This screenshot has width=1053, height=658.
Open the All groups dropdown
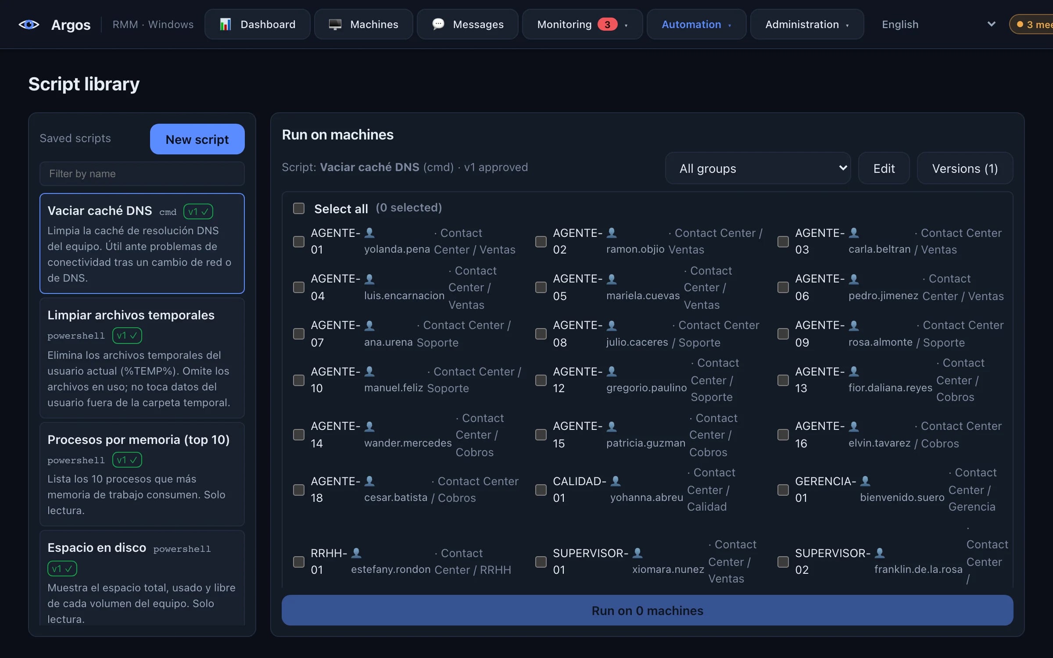click(758, 168)
